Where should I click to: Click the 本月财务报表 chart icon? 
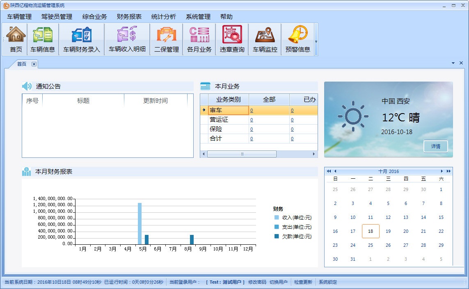pos(26,171)
